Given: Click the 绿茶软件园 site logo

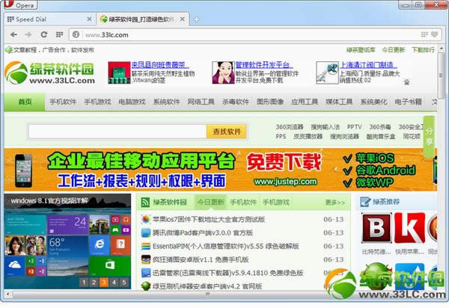Looking at the screenshot, I should point(49,73).
